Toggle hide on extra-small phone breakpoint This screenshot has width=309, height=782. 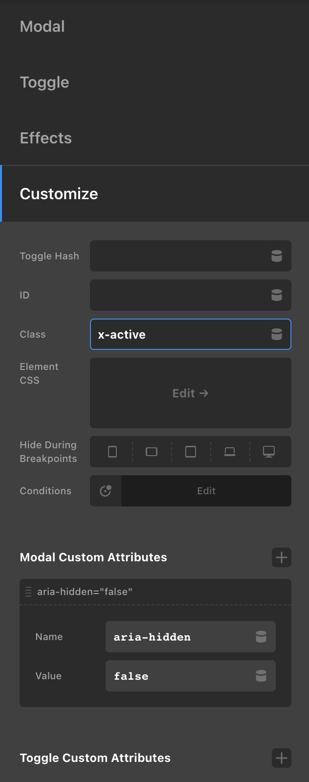[x=112, y=452]
